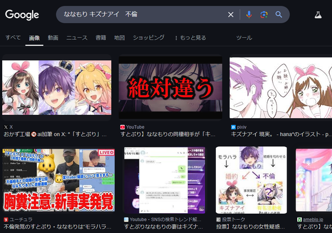
Task: Clear the search query with the X icon
Action: pos(231,14)
